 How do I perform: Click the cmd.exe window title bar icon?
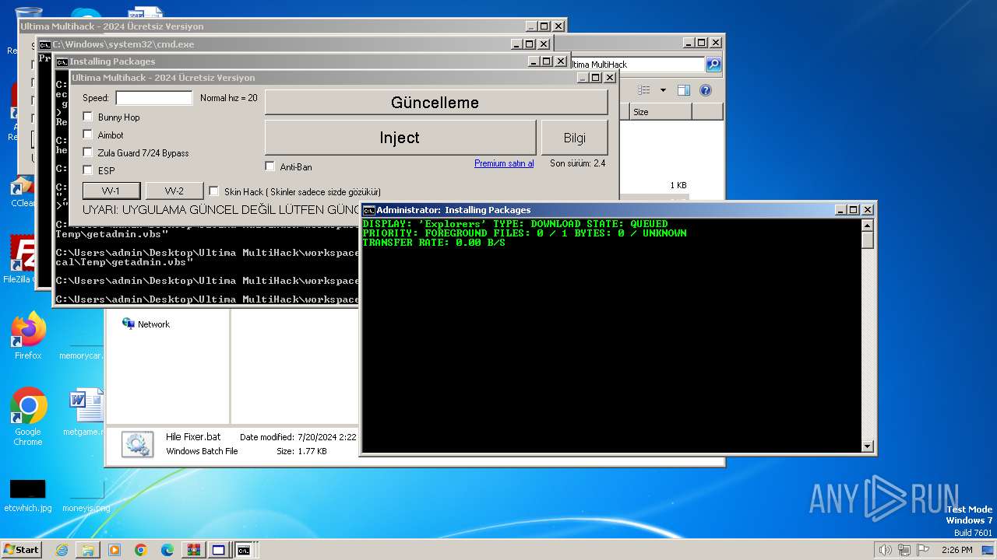point(45,45)
